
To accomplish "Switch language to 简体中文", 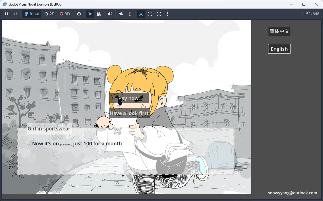I will tap(279, 31).
